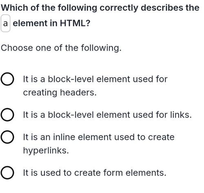Click the 'Choose one of the following.' instruction
The image size is (204, 193).
point(61,48)
